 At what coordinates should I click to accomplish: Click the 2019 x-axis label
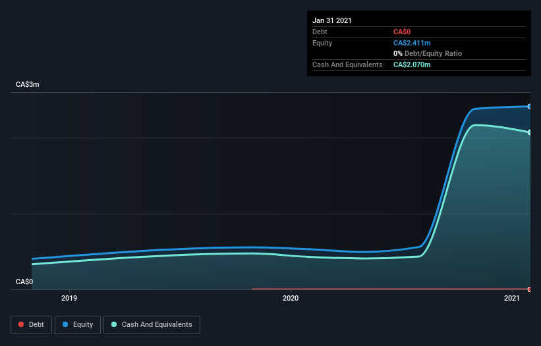point(69,298)
